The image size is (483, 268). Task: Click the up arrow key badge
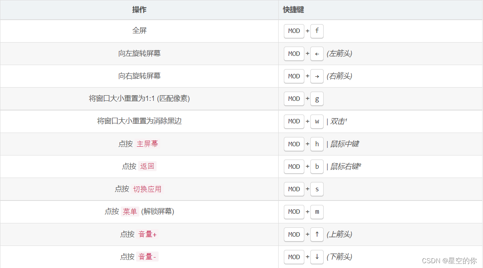pos(317,234)
